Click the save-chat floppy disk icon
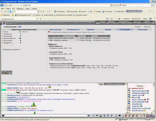Screen dimensions: 156x121 pyautogui.click(x=101, y=116)
